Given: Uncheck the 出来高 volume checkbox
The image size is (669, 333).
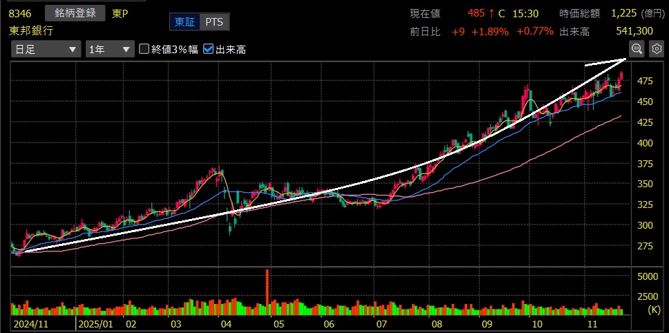Looking at the screenshot, I should click(209, 49).
